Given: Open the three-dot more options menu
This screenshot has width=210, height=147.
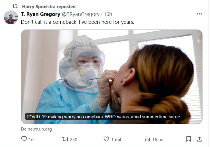Looking at the screenshot, I should 199,14.
